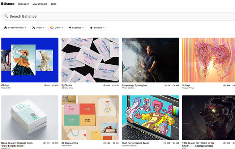
Task: Open Vegard Århus profile link
Action: tap(188, 88)
